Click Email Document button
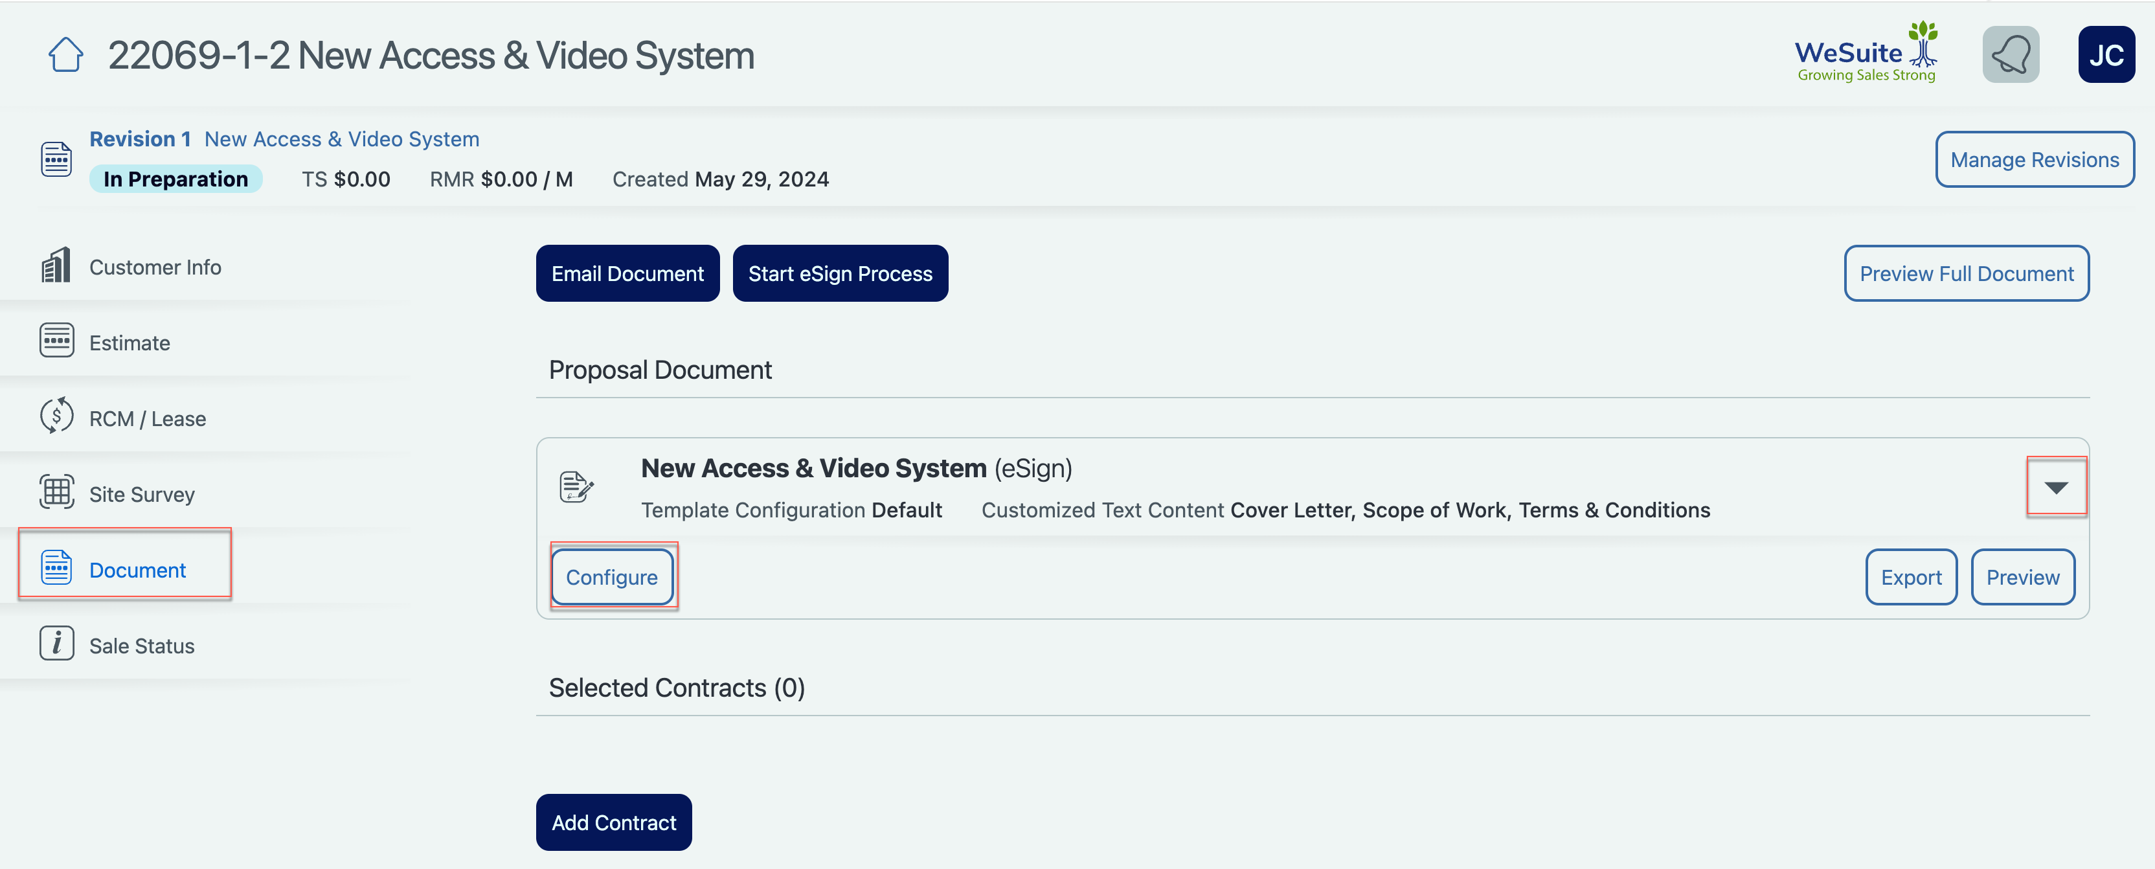The height and width of the screenshot is (869, 2155). [627, 273]
